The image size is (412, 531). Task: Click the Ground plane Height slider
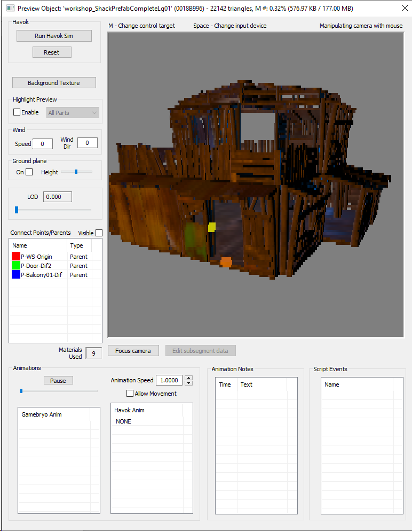coord(76,172)
